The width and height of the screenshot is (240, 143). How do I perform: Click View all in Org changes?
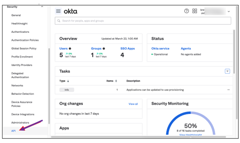(x=133, y=104)
